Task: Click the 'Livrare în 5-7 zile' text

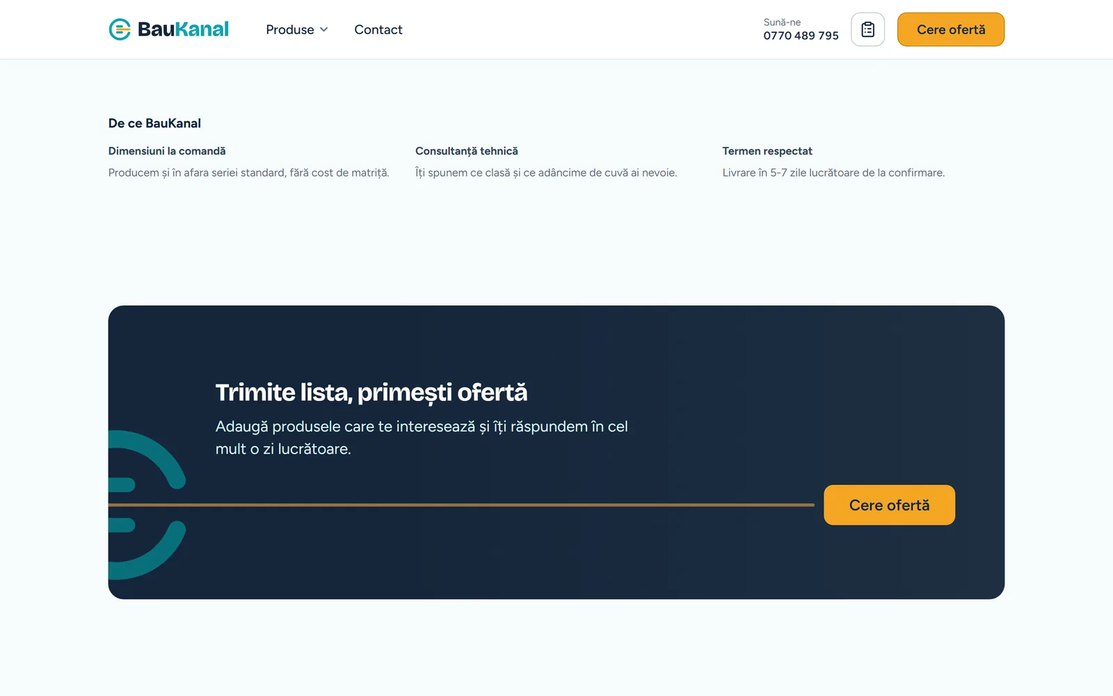Action: point(833,173)
